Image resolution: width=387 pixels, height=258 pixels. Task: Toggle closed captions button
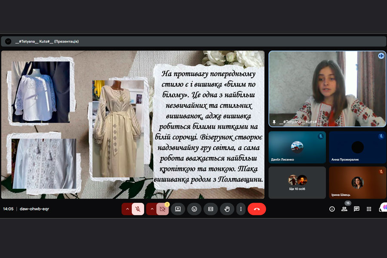tap(211, 209)
